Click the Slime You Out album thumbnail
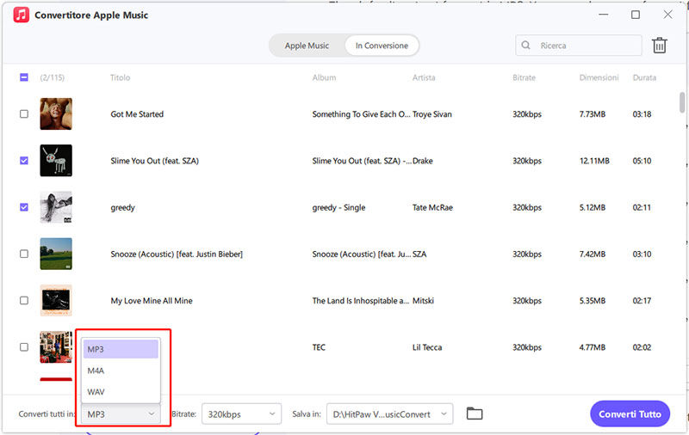Screen dimensions: 689x435 (56, 161)
